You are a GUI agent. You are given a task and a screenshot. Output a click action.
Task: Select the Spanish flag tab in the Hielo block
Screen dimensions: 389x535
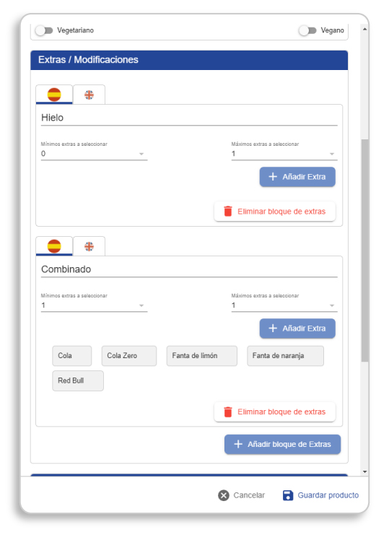(x=54, y=95)
